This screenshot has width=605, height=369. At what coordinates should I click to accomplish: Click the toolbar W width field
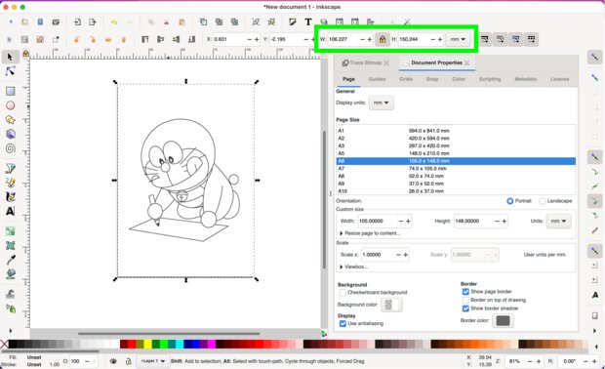[343, 39]
